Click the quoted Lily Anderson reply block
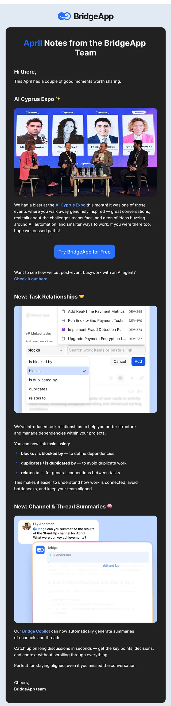 98,557
